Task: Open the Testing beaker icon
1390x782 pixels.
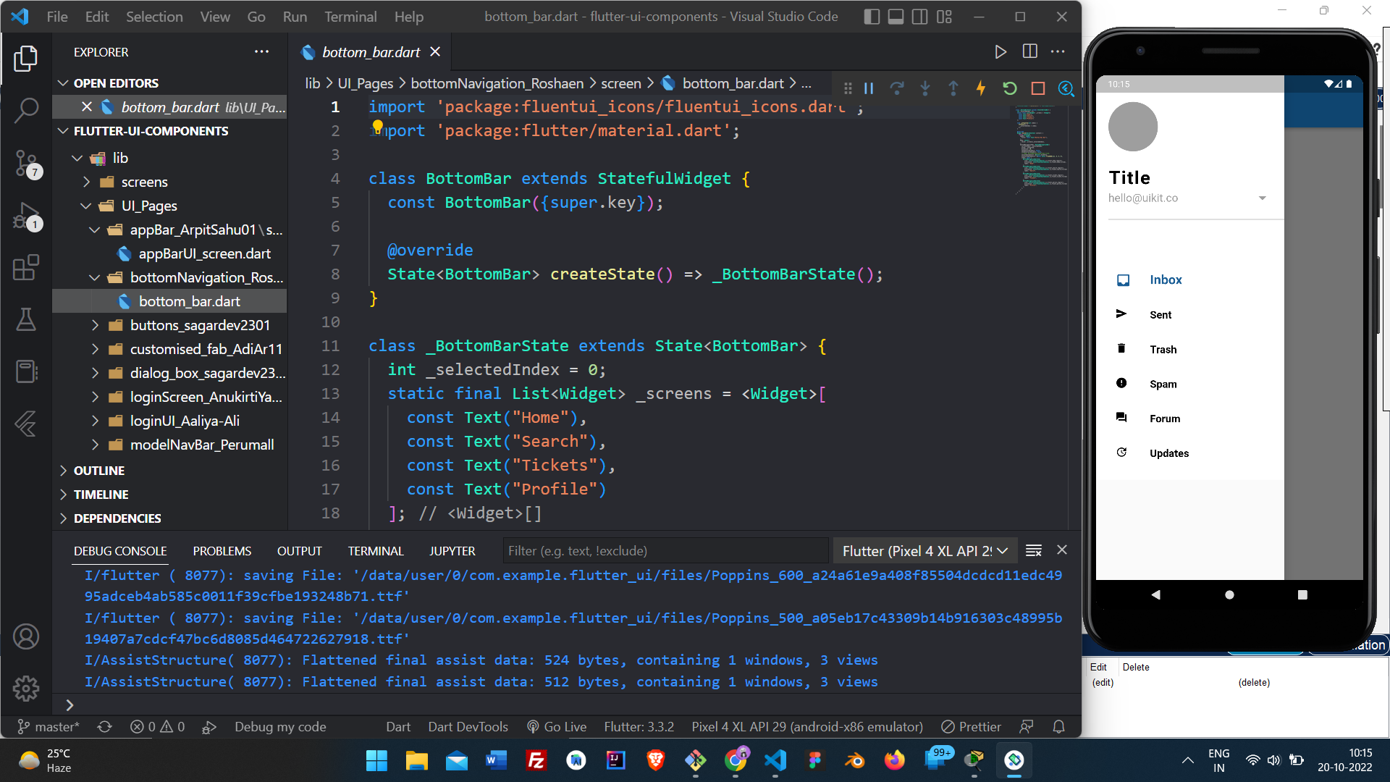Action: [x=26, y=320]
